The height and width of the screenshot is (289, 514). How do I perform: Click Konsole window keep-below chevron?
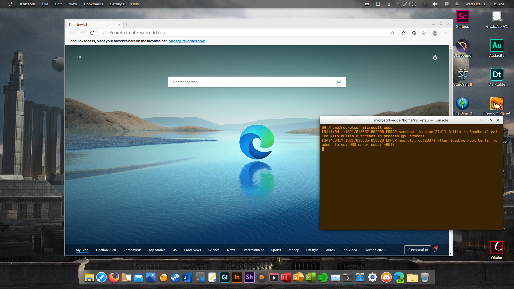pyautogui.click(x=482, y=120)
